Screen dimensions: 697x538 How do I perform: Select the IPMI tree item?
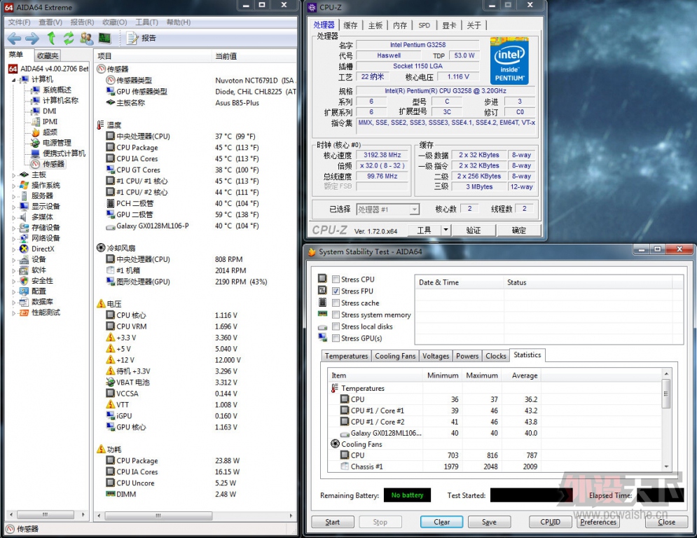pyautogui.click(x=50, y=121)
